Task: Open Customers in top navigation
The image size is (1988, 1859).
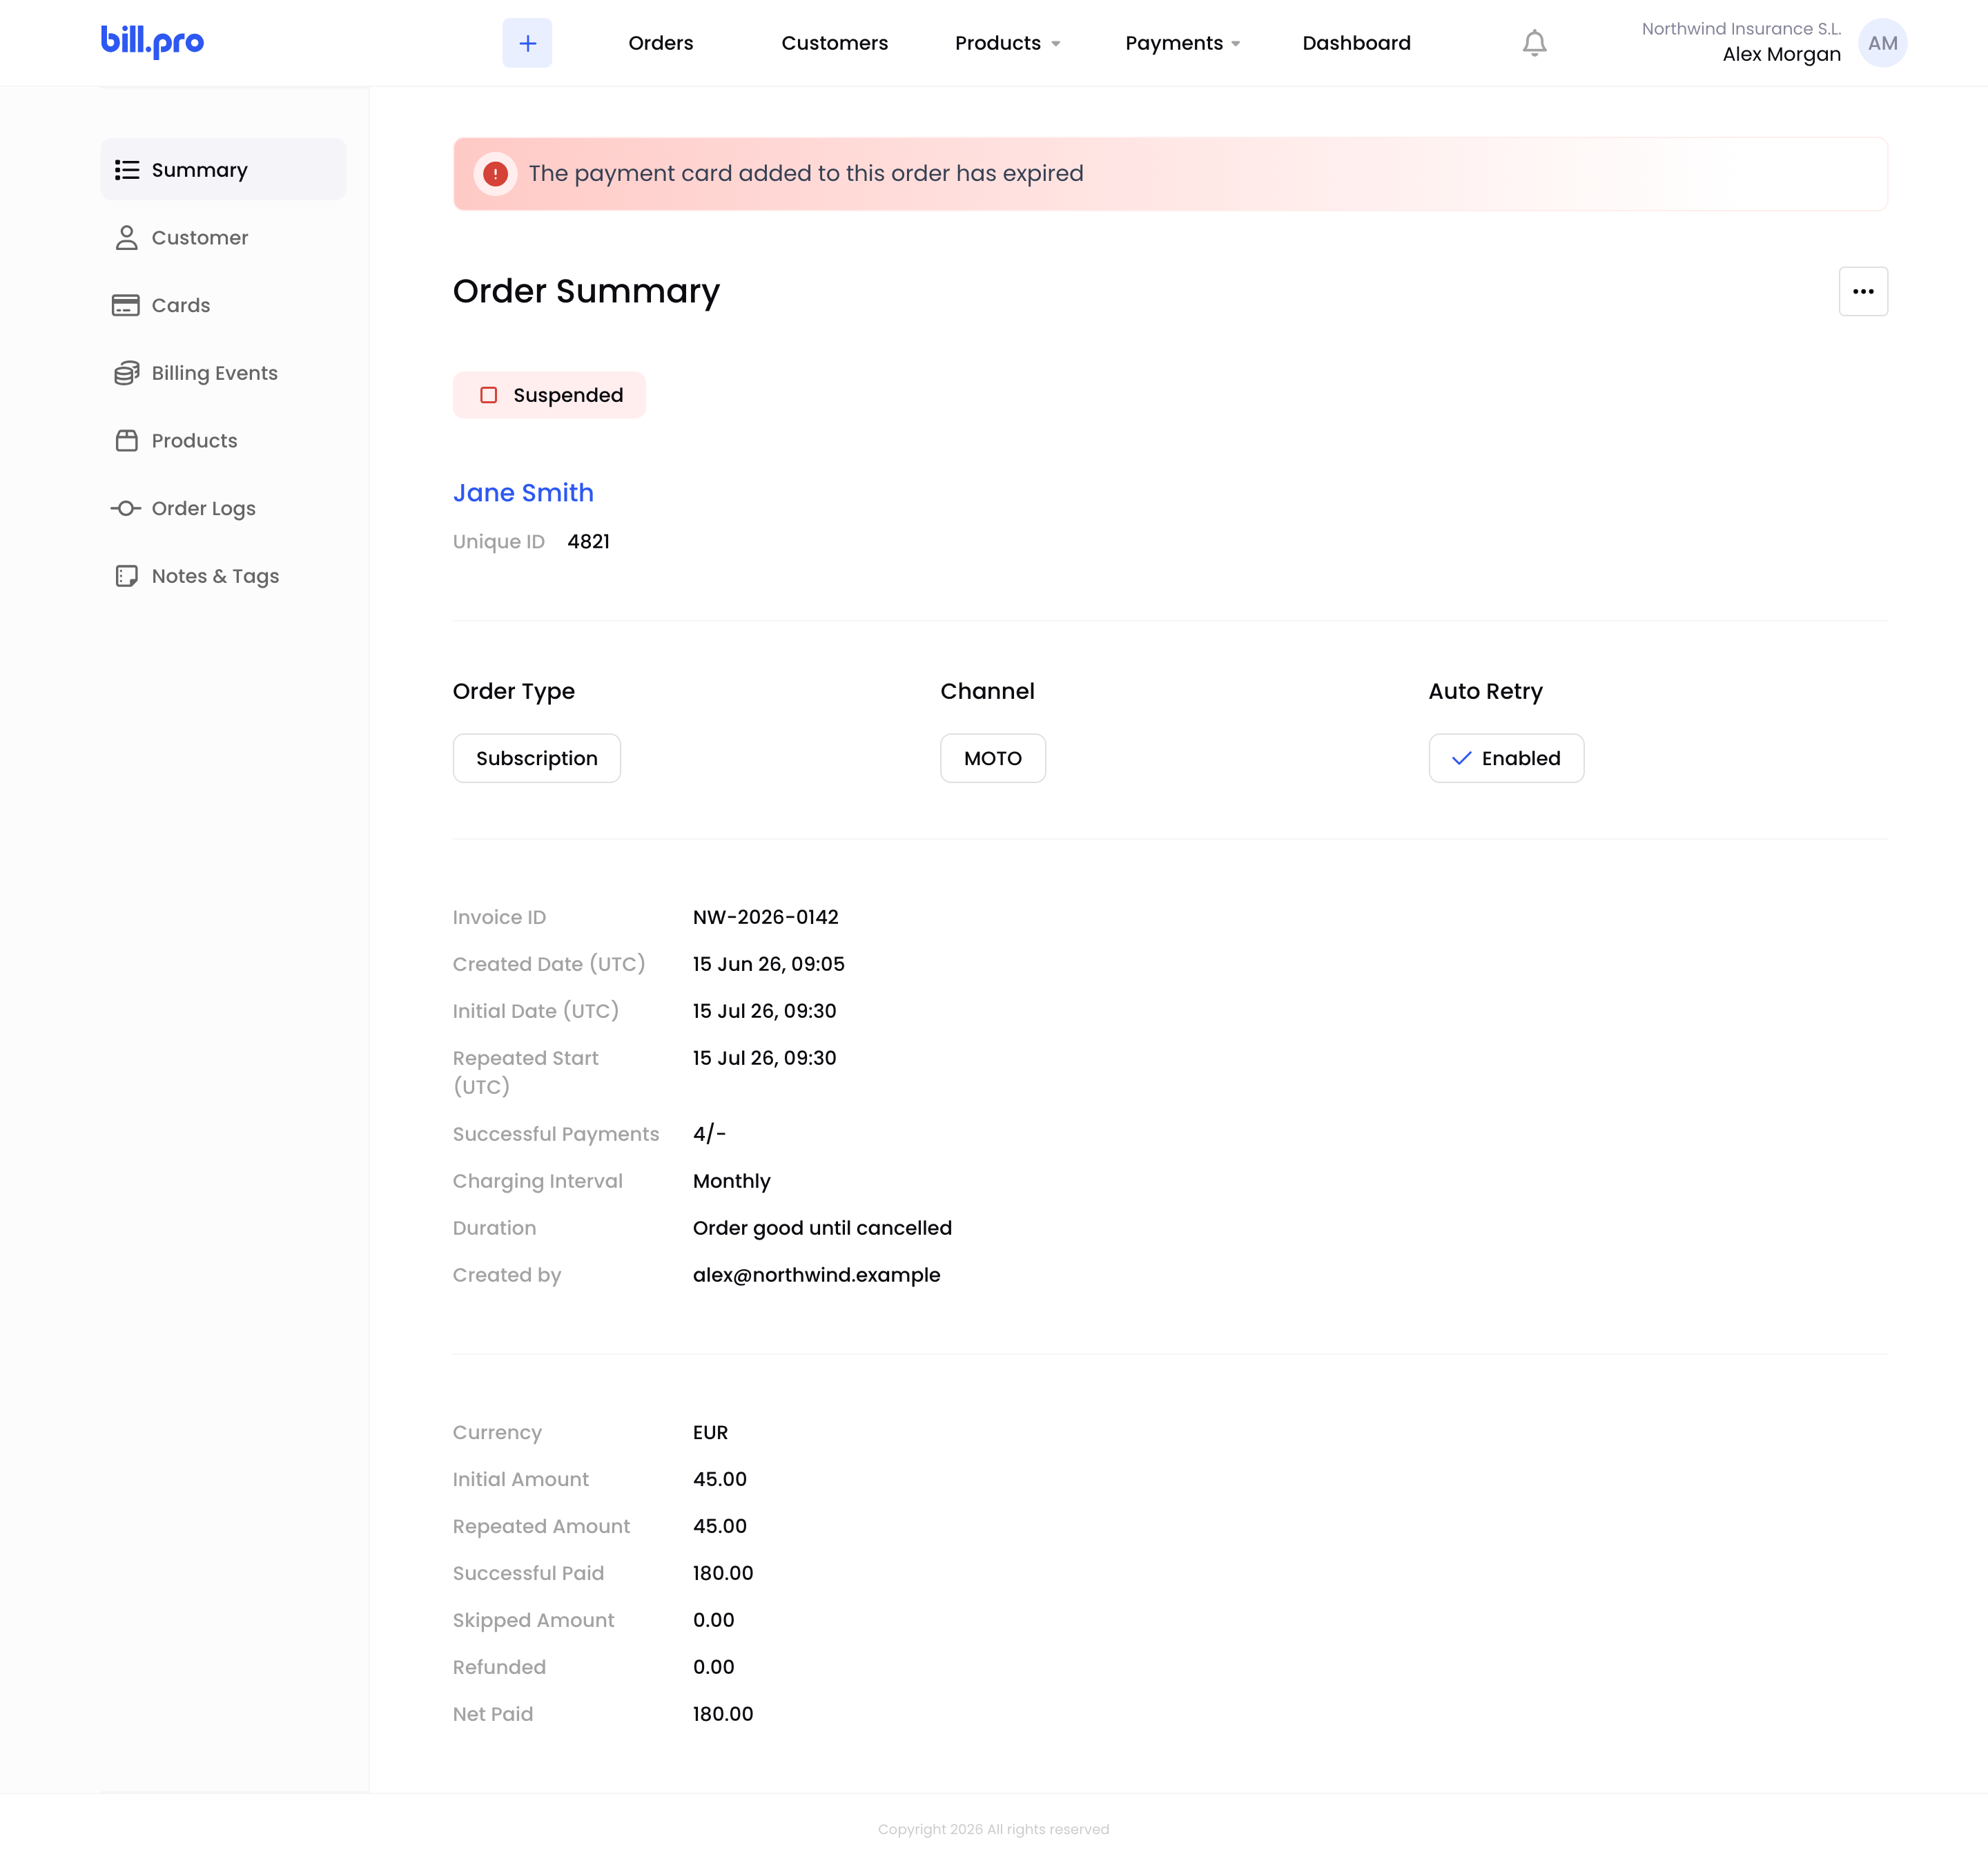Action: [x=835, y=43]
